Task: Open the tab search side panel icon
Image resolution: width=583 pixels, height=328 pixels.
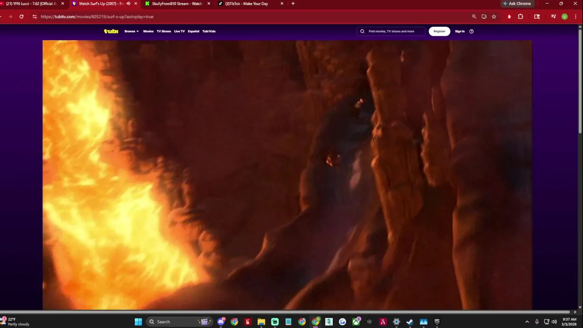Action: click(537, 16)
